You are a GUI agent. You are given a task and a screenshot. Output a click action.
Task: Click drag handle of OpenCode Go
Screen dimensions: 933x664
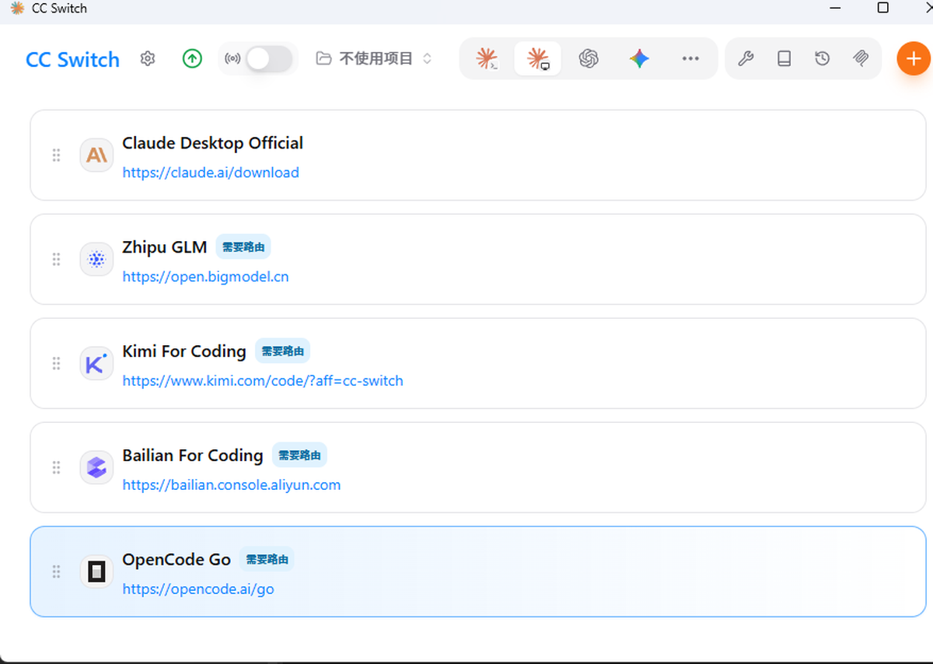pos(56,572)
